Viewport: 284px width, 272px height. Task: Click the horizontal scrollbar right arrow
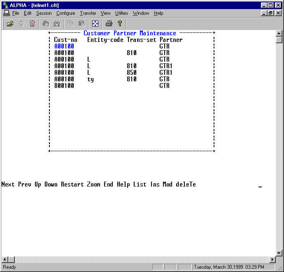coord(272,260)
